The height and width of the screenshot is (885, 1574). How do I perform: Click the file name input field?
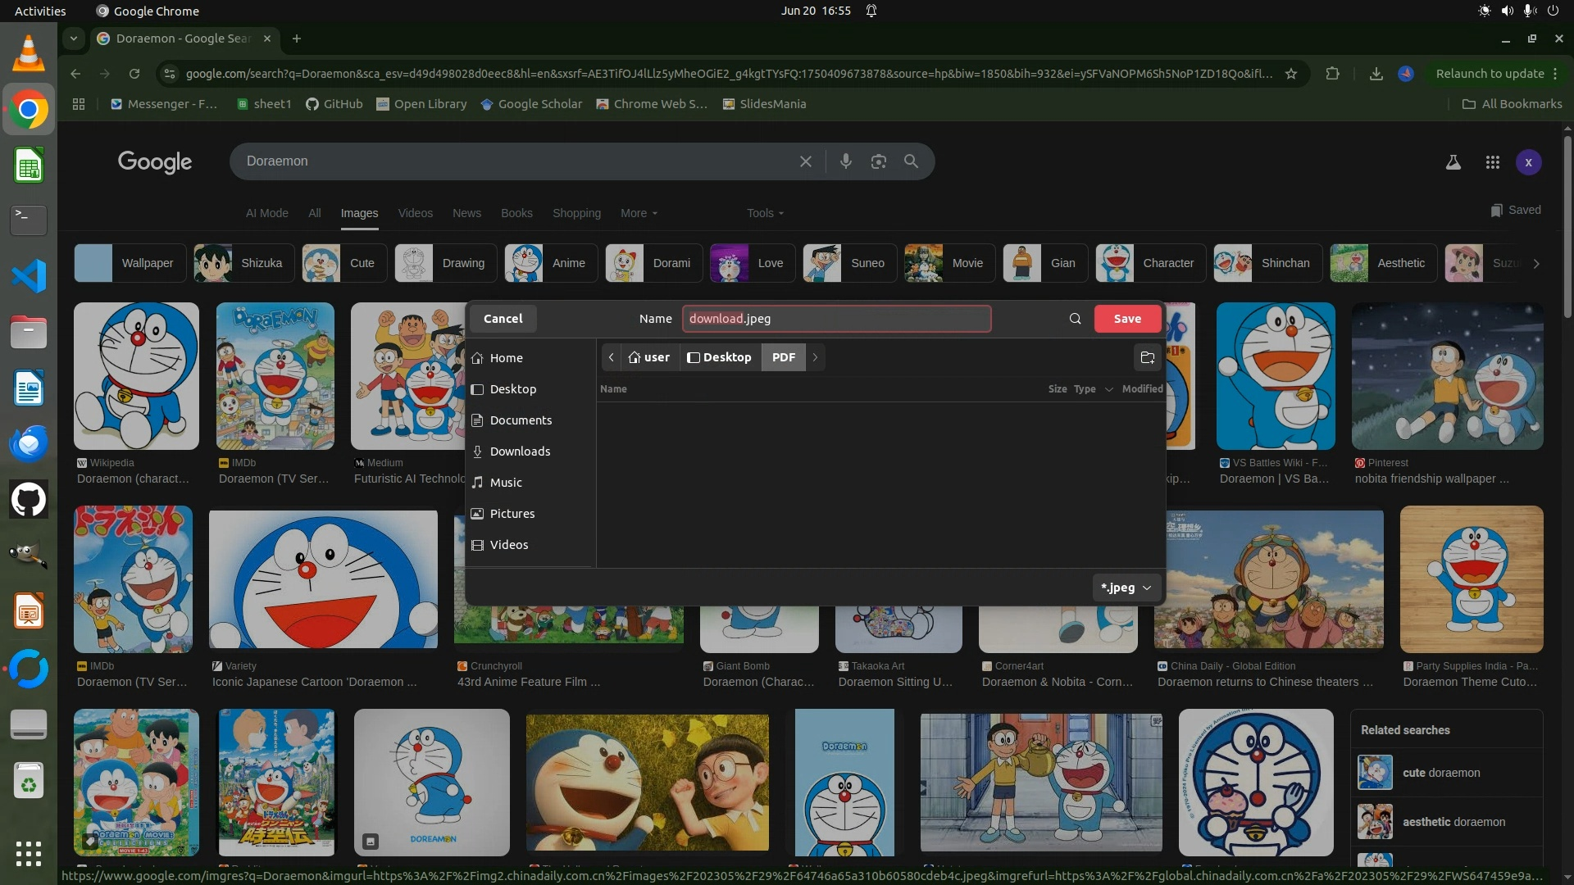click(836, 319)
